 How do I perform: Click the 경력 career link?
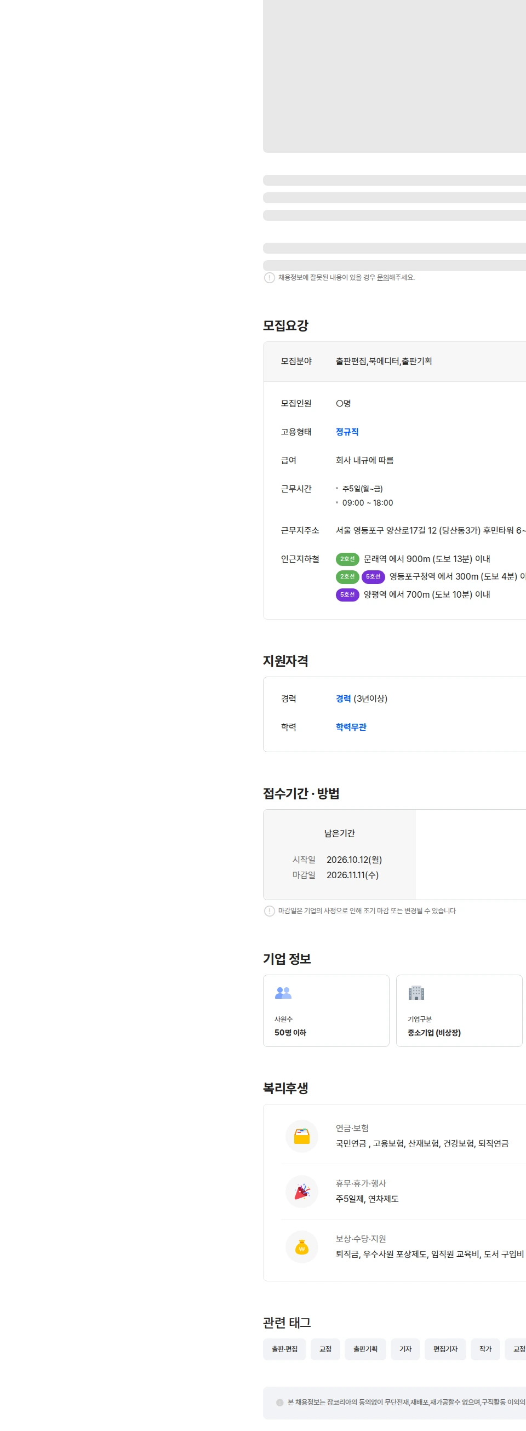click(343, 699)
